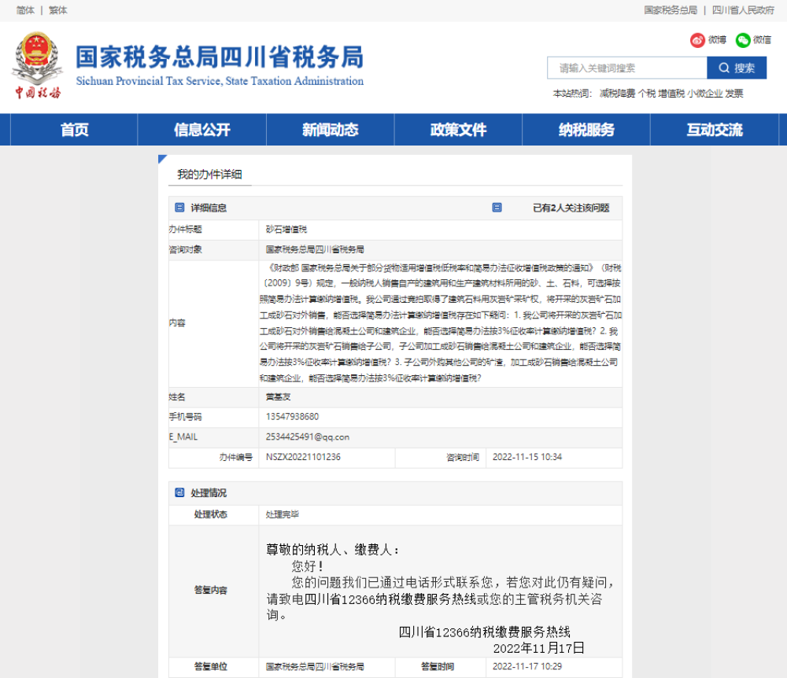The height and width of the screenshot is (678, 787).
Task: Select 政策文件 in the navigation bar
Action: pyautogui.click(x=458, y=130)
